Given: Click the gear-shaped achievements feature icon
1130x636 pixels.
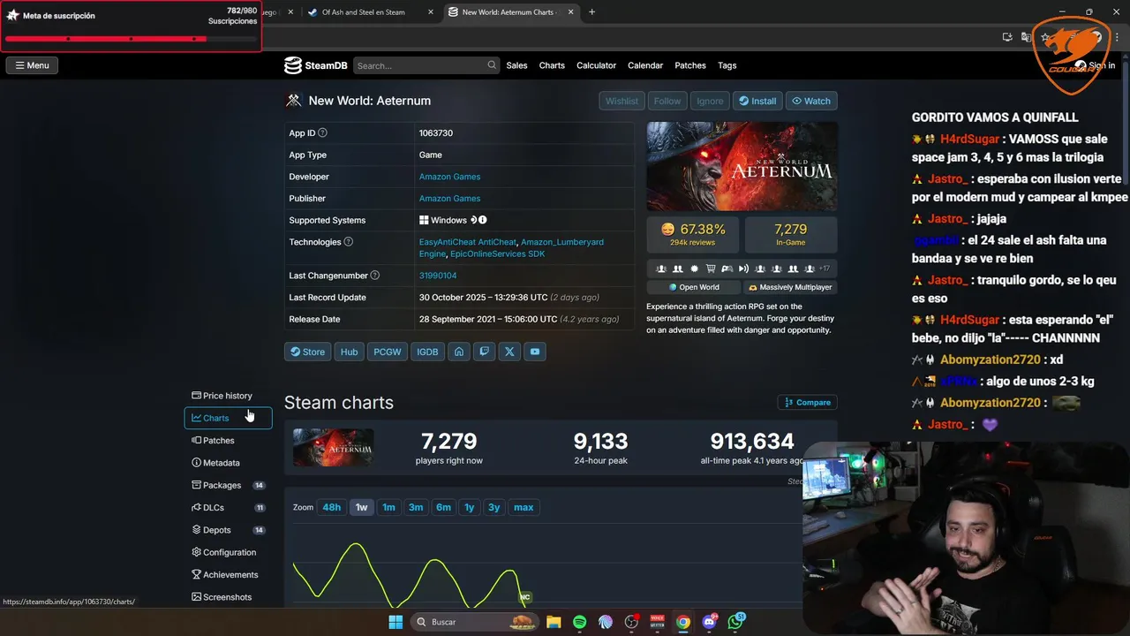Looking at the screenshot, I should coord(694,269).
